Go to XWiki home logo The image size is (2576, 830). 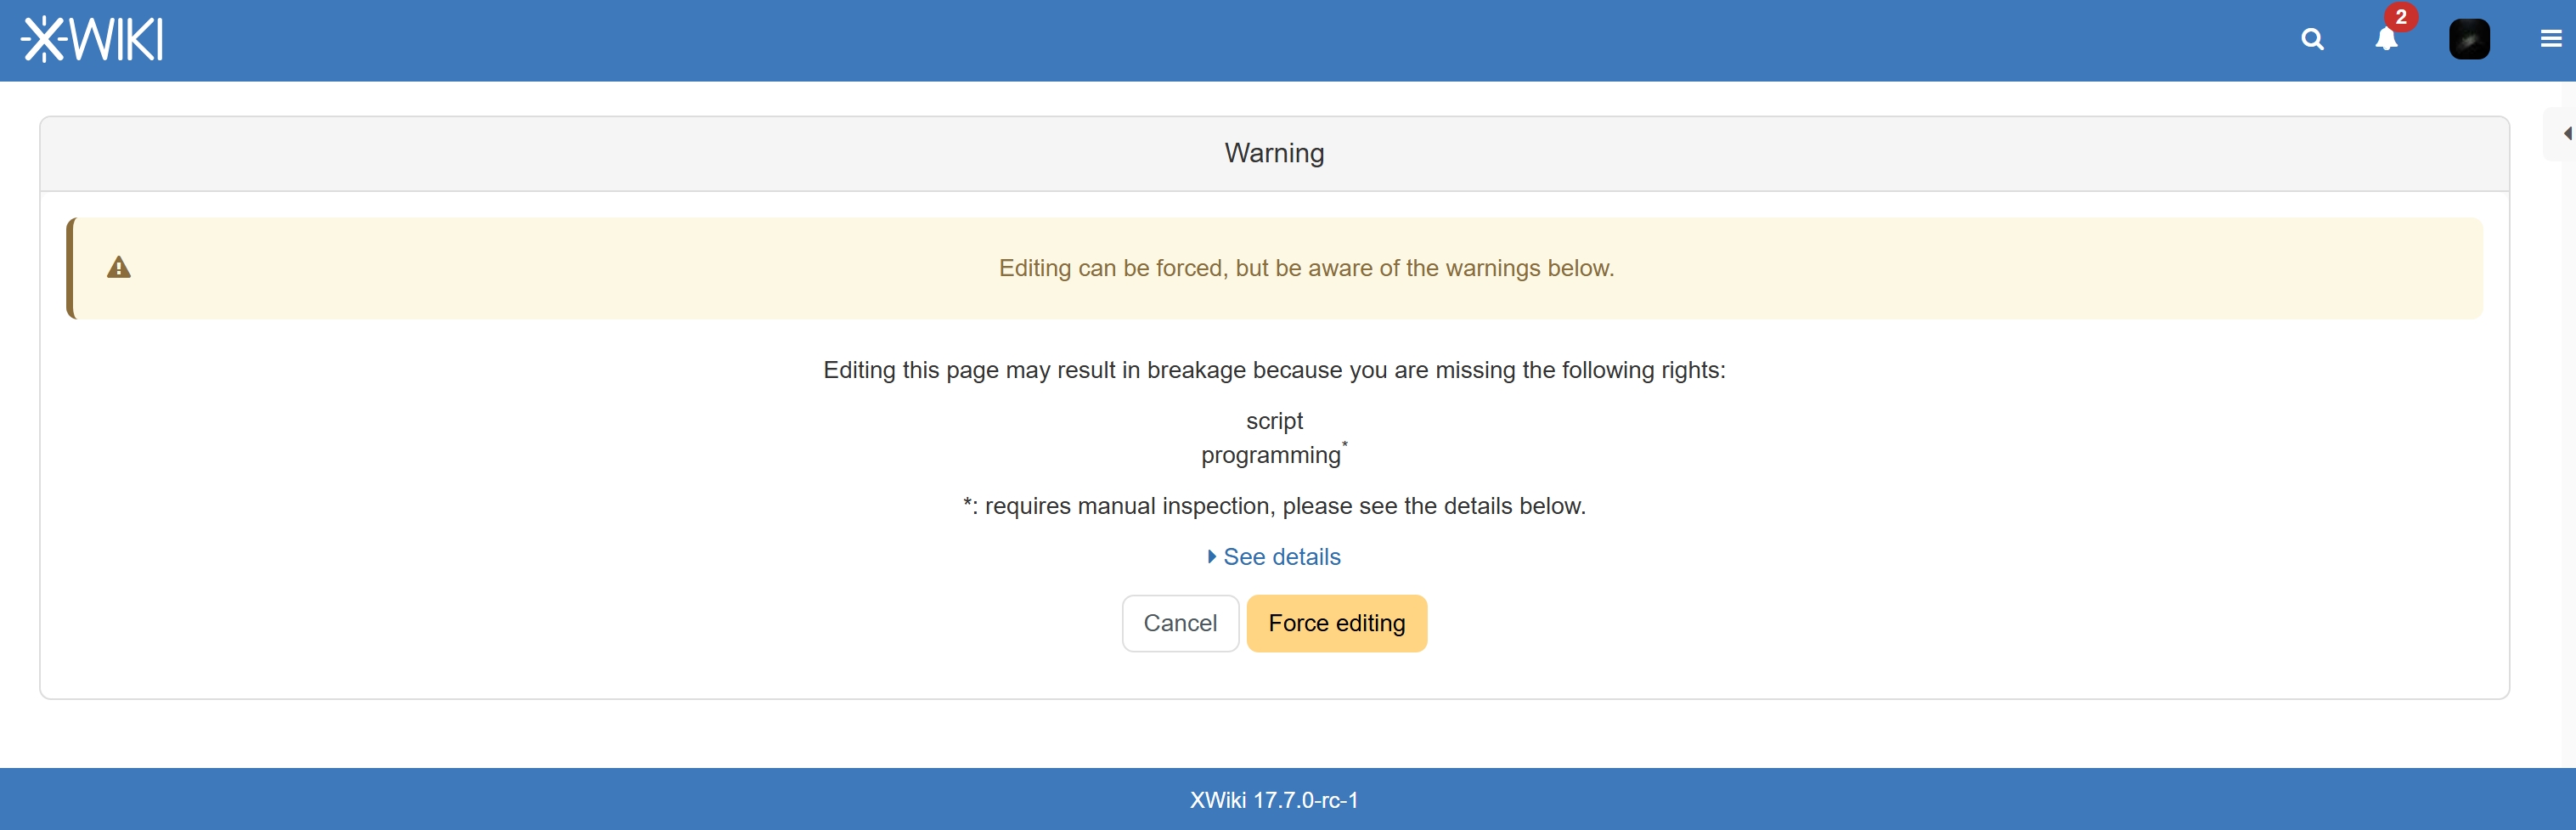tap(92, 40)
